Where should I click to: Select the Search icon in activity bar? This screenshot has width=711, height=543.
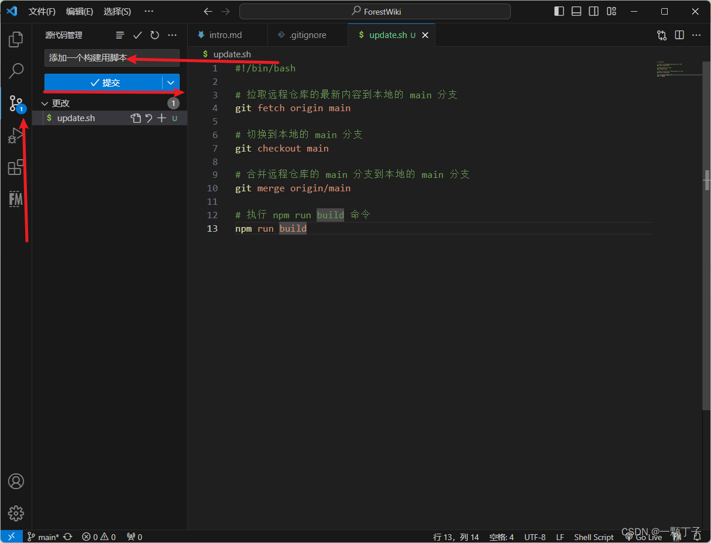(x=16, y=70)
